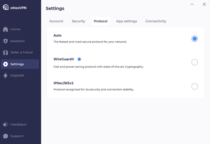Switch to the App settings tab
This screenshot has width=210, height=144.
coord(127,21)
